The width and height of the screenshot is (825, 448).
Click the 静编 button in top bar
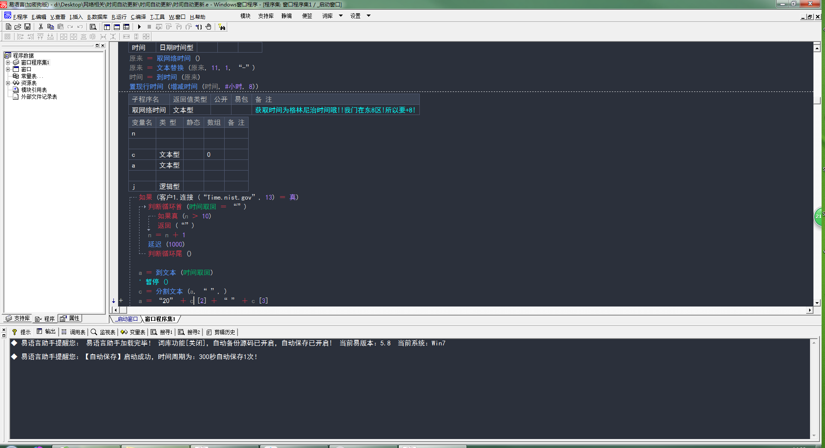point(286,16)
